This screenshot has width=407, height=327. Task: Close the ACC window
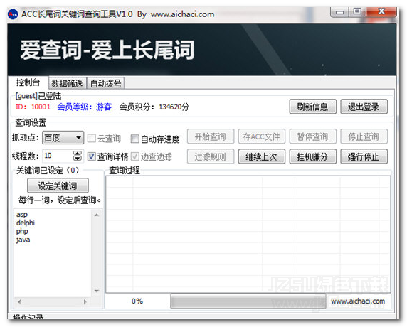click(x=381, y=11)
